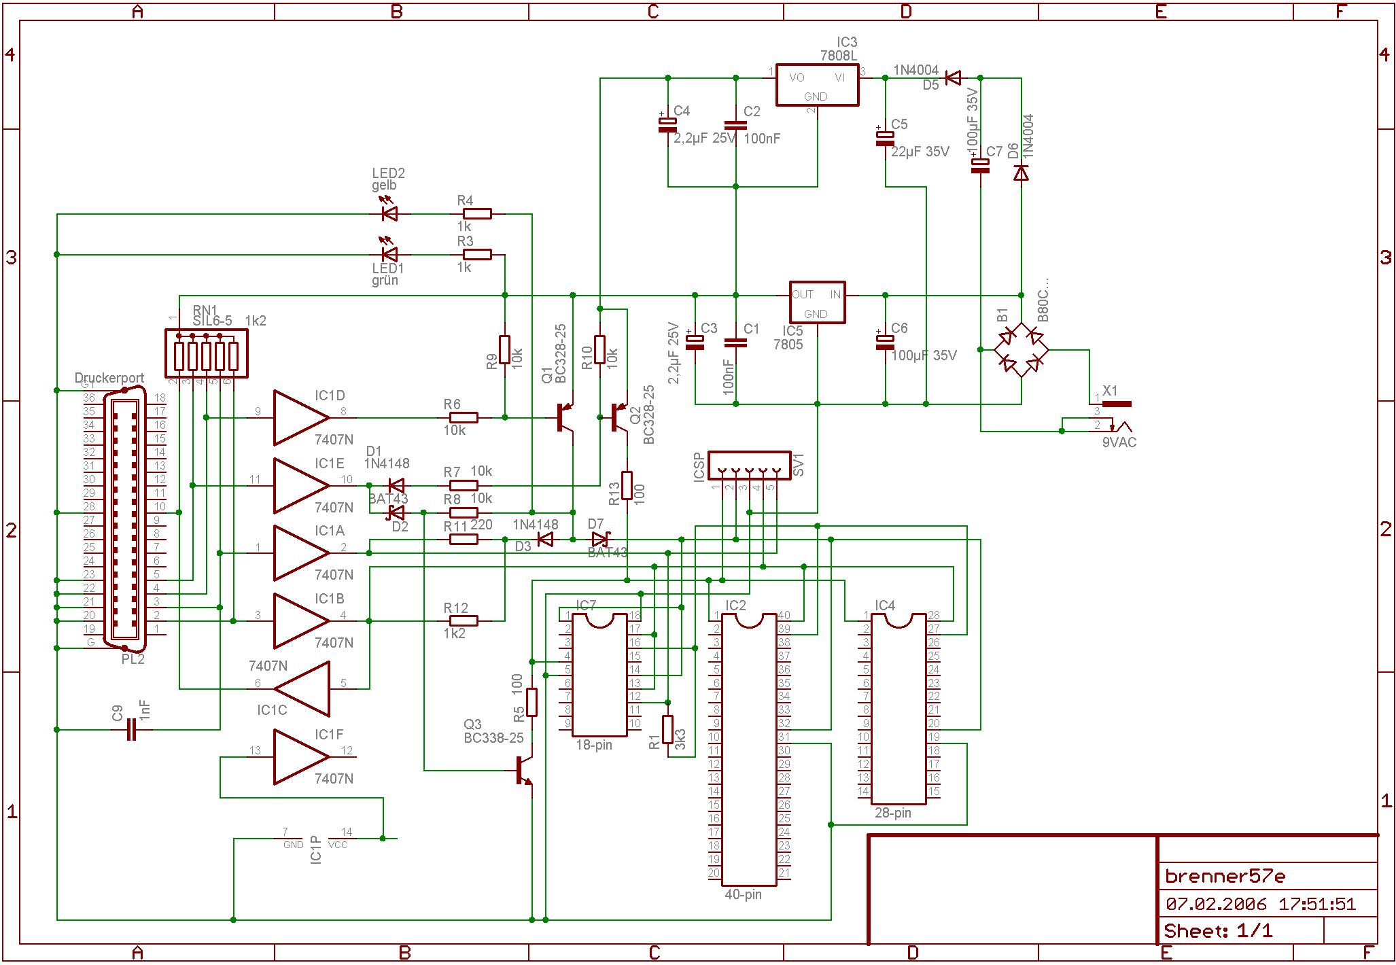Image resolution: width=1396 pixels, height=965 pixels.
Task: Click the IC1D 7407N buffer triangle
Action: [x=299, y=417]
